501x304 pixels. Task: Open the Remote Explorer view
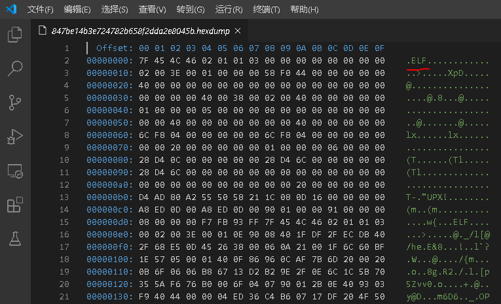15,171
